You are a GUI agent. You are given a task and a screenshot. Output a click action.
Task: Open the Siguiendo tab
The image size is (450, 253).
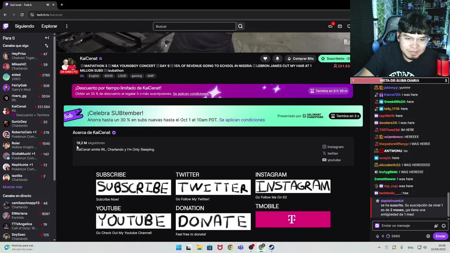pos(25,26)
